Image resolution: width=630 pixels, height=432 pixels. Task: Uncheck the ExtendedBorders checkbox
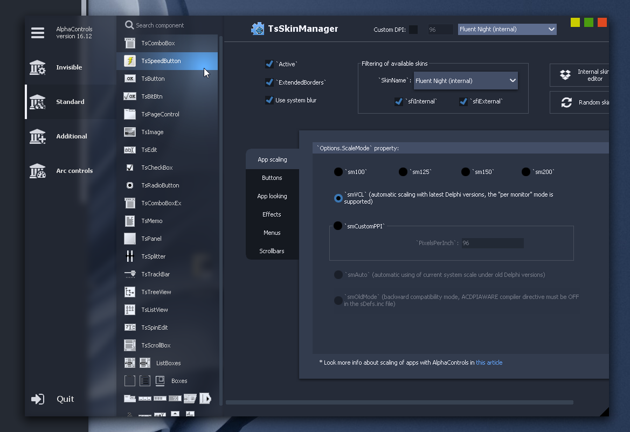coord(269,82)
